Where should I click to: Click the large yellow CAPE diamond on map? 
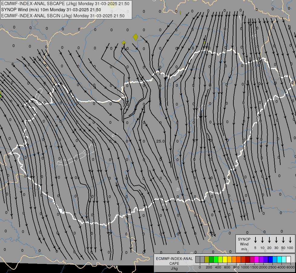(135, 37)
